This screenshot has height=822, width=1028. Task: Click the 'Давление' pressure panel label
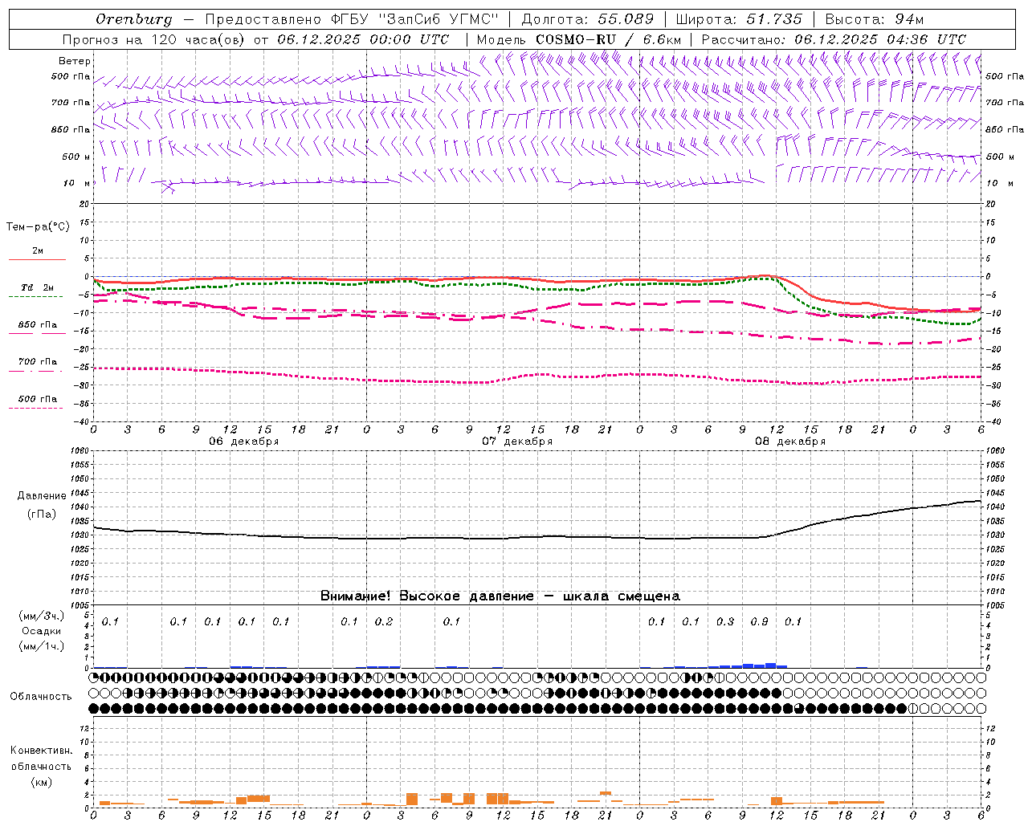pos(42,496)
